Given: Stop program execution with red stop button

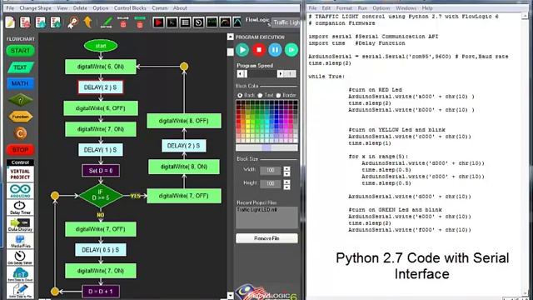Looking at the screenshot, I should [x=259, y=50].
